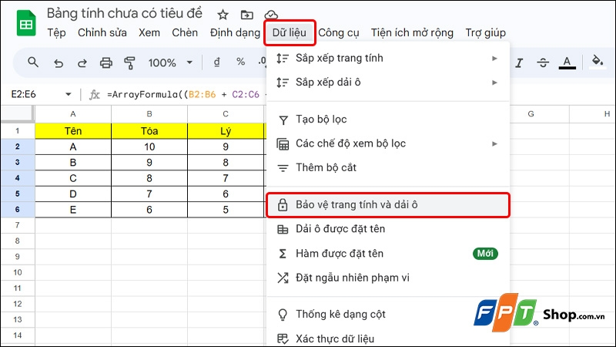This screenshot has width=616, height=347.
Task: Open the Google Sheets home icon
Action: click(x=26, y=23)
